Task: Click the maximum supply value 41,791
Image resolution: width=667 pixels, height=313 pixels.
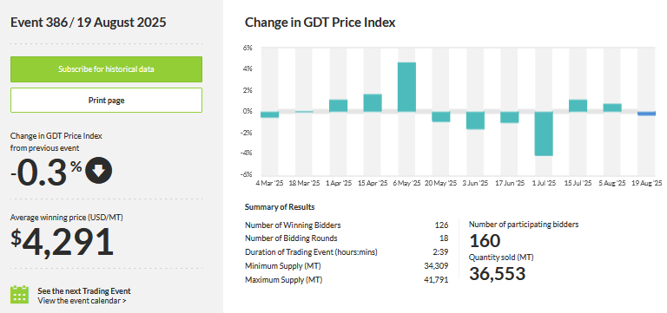Action: point(438,280)
